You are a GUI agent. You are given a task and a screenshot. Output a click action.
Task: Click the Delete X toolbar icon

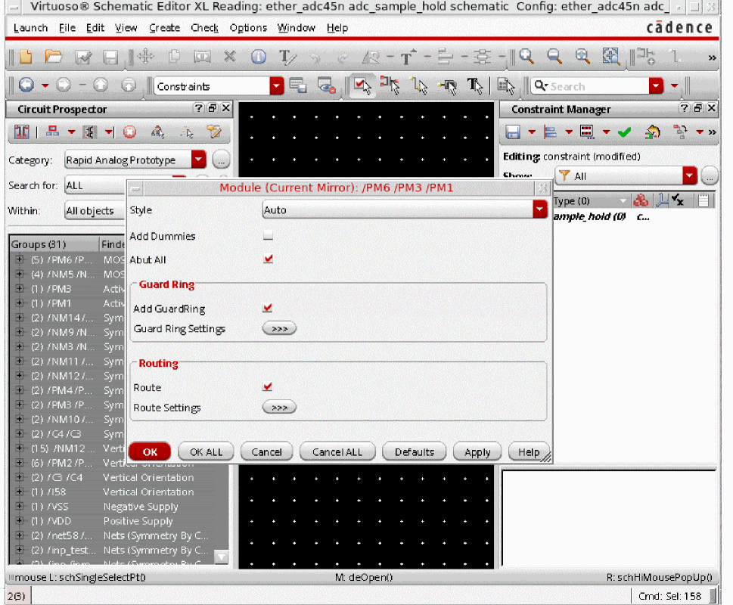[229, 57]
